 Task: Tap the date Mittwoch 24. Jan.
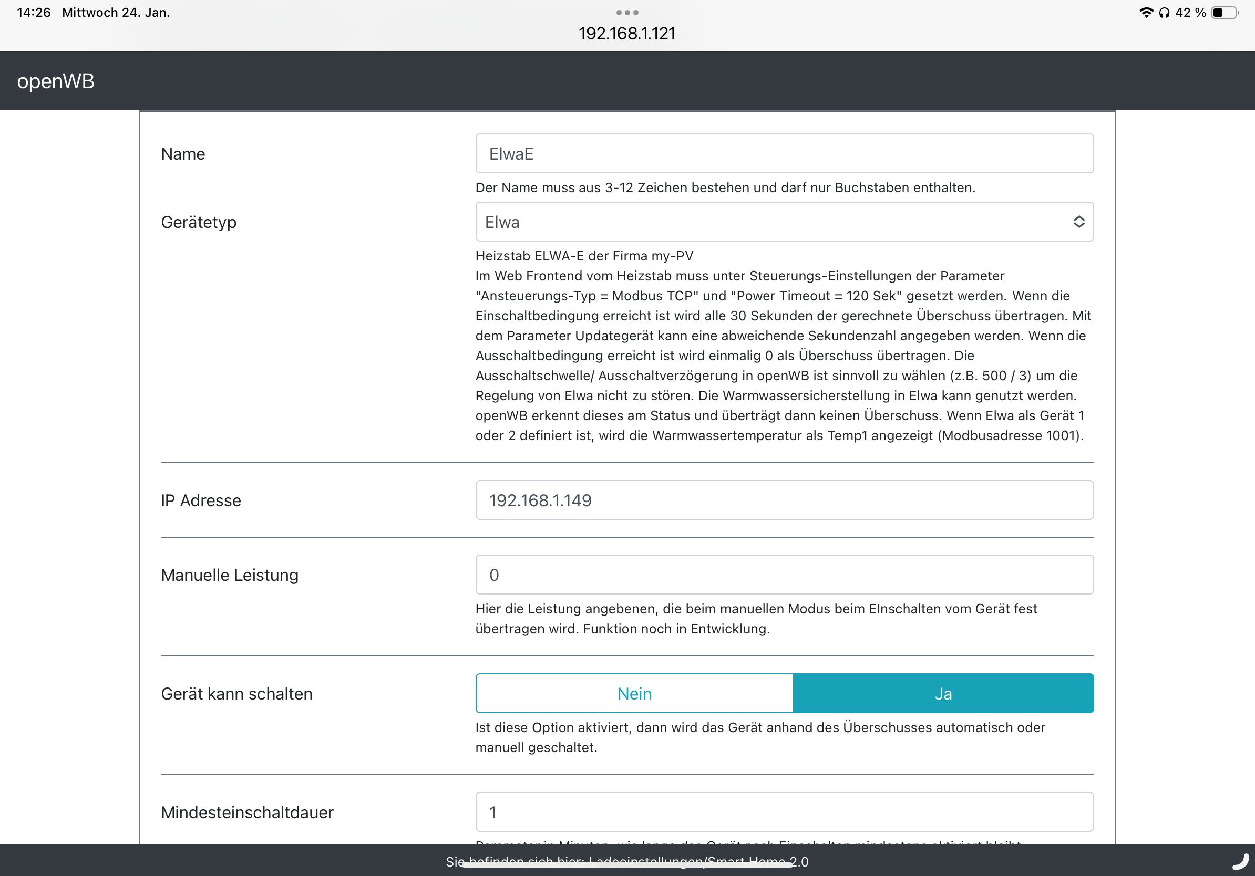[116, 13]
